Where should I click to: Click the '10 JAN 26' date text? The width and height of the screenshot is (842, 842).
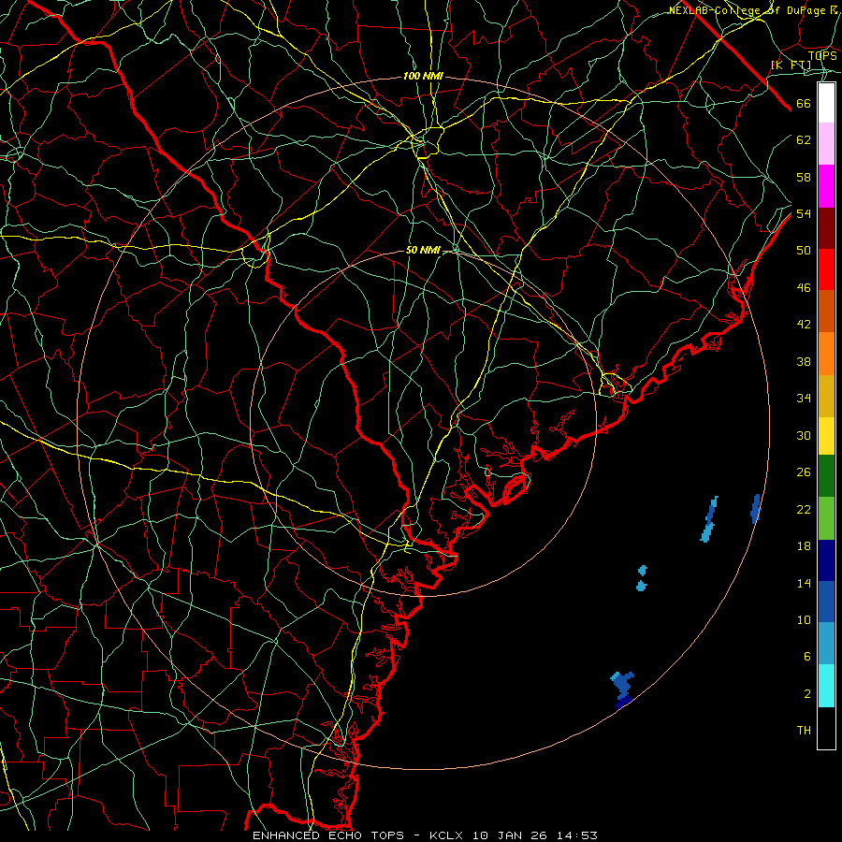point(510,835)
